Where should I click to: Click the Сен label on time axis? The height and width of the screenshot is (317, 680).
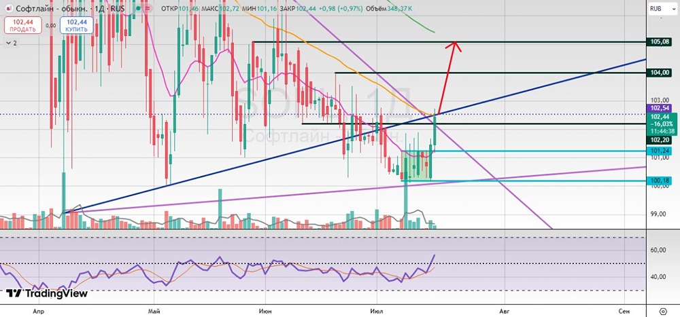coord(624,311)
